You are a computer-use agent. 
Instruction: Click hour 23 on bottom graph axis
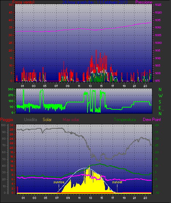pyautogui.click(x=145, y=198)
